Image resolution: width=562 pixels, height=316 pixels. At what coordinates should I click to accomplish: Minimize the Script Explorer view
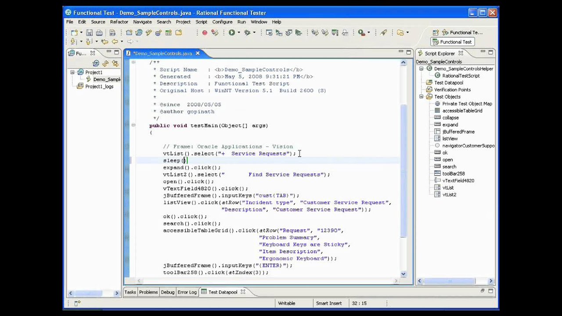point(483,52)
